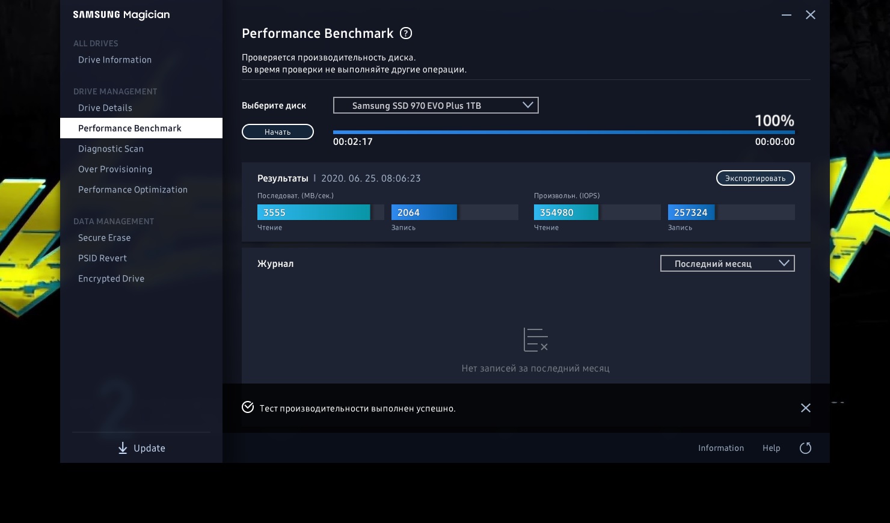Click the Произвольн. (IOPS) label
Image resolution: width=890 pixels, height=523 pixels.
[x=567, y=195]
